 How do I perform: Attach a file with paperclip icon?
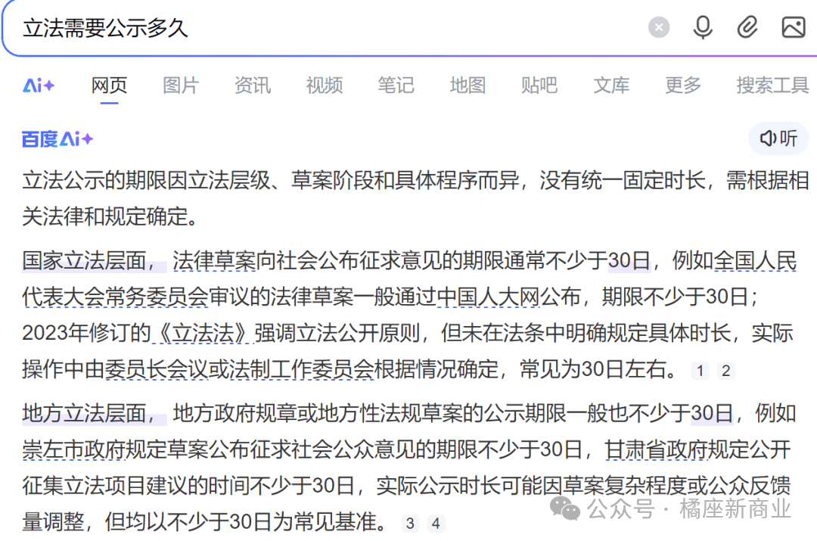pyautogui.click(x=747, y=27)
